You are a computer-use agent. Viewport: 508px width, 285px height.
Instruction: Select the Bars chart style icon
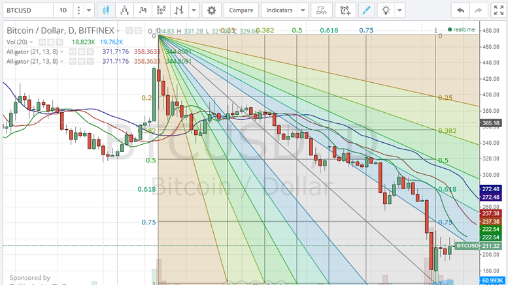coord(179,10)
